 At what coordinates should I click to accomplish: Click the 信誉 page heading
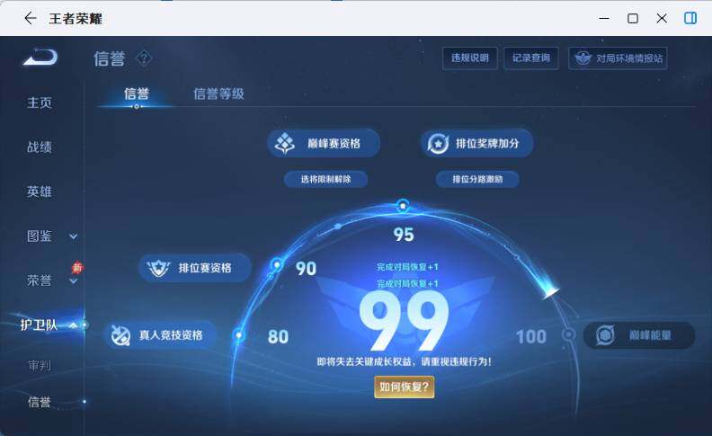[109, 58]
